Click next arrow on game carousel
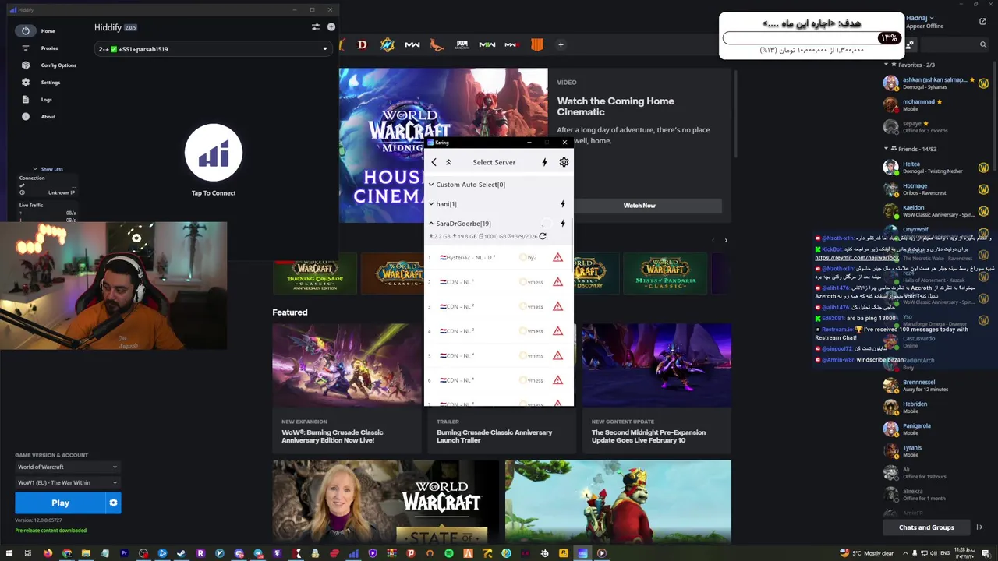 pyautogui.click(x=726, y=240)
